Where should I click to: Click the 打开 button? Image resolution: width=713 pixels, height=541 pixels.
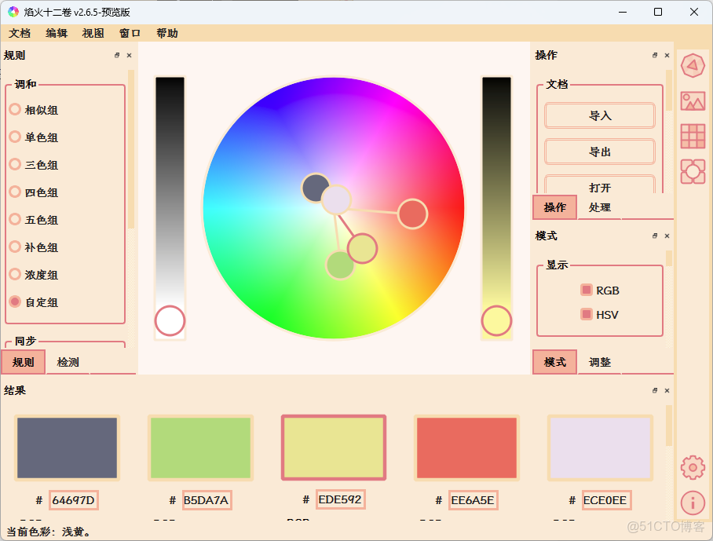click(x=600, y=185)
